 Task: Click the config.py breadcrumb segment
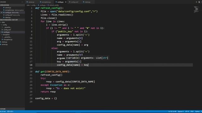click(42, 5)
